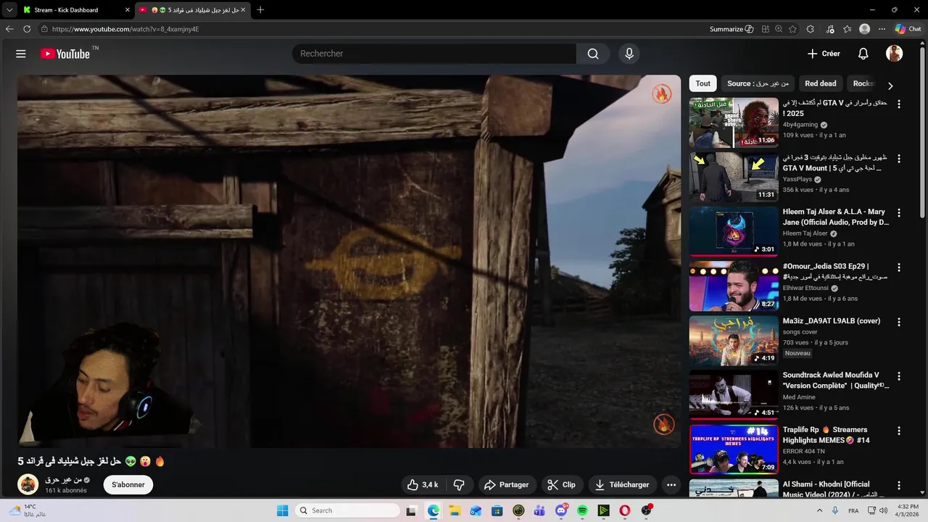Open options menu for Mary Jane video

[x=899, y=213]
